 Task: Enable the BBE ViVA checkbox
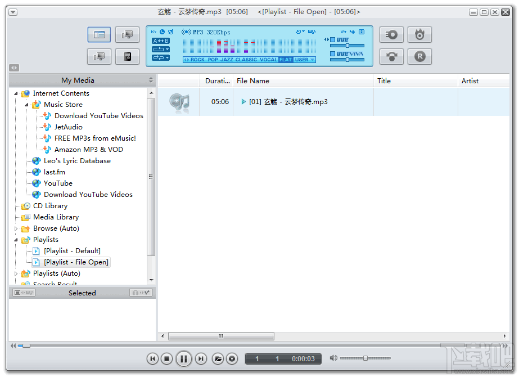coord(333,53)
